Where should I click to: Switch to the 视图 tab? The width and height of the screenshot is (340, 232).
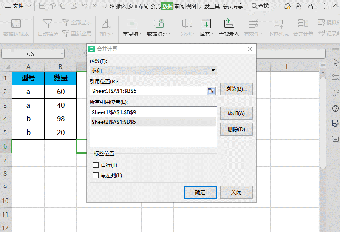pyautogui.click(x=191, y=6)
